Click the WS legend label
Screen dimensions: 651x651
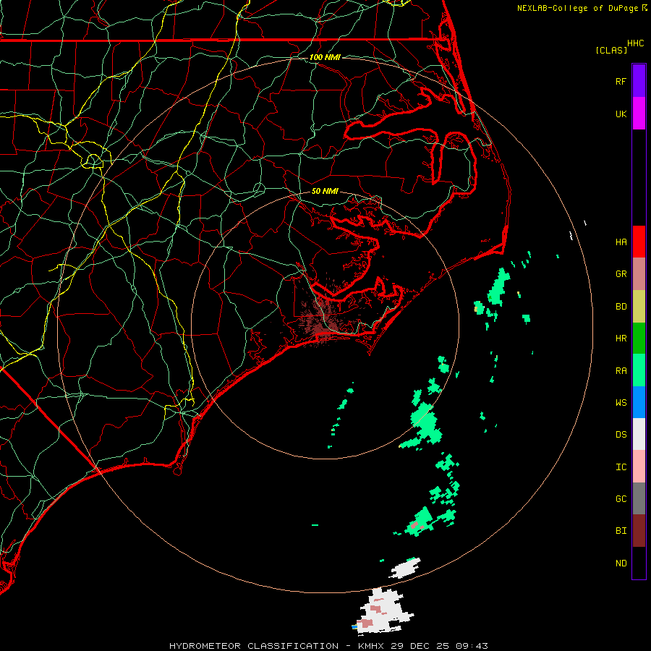pyautogui.click(x=621, y=402)
